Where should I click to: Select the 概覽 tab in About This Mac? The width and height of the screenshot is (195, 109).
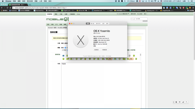(88, 23)
